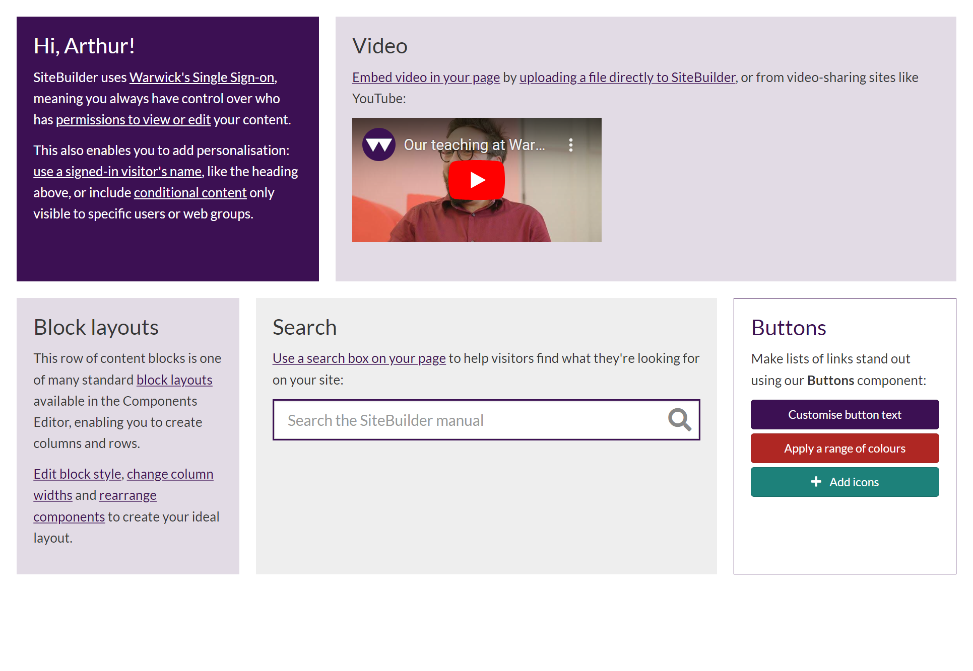Open the block layouts link
Viewport: 973px width, 671px height.
174,380
